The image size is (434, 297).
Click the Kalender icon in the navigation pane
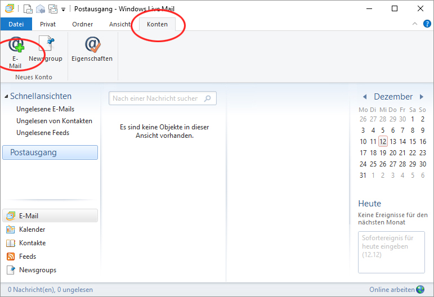tap(10, 229)
